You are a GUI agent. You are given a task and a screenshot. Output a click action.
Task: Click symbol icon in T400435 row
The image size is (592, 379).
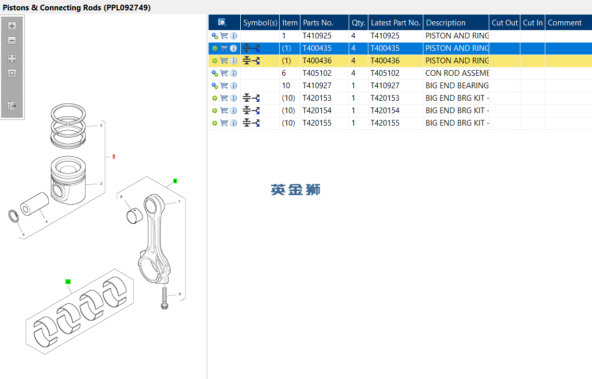[x=251, y=48]
